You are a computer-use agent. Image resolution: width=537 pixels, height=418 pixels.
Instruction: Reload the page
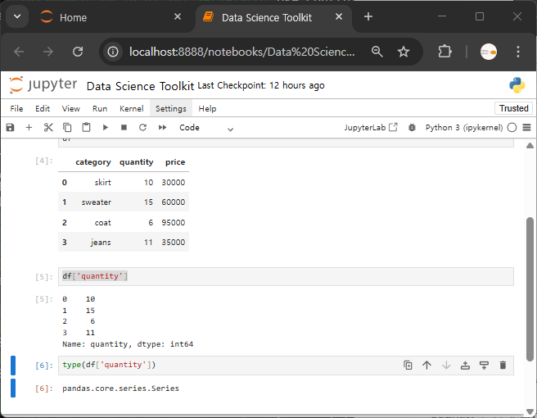click(x=78, y=52)
